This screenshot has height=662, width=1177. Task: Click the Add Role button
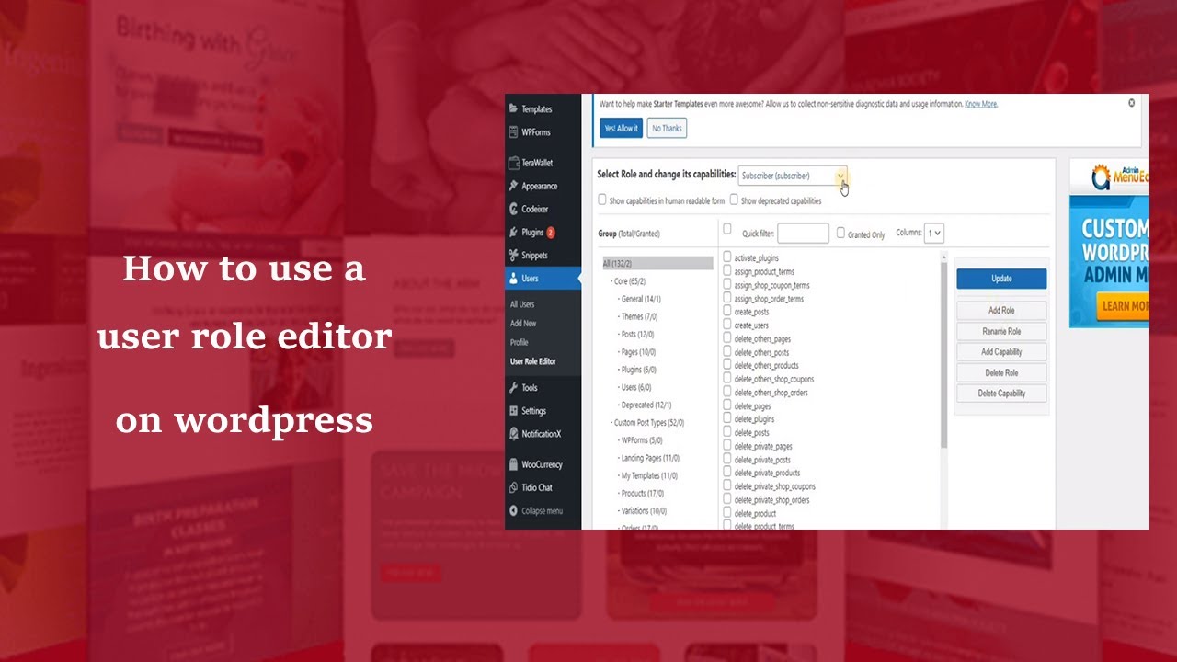[x=1001, y=311]
